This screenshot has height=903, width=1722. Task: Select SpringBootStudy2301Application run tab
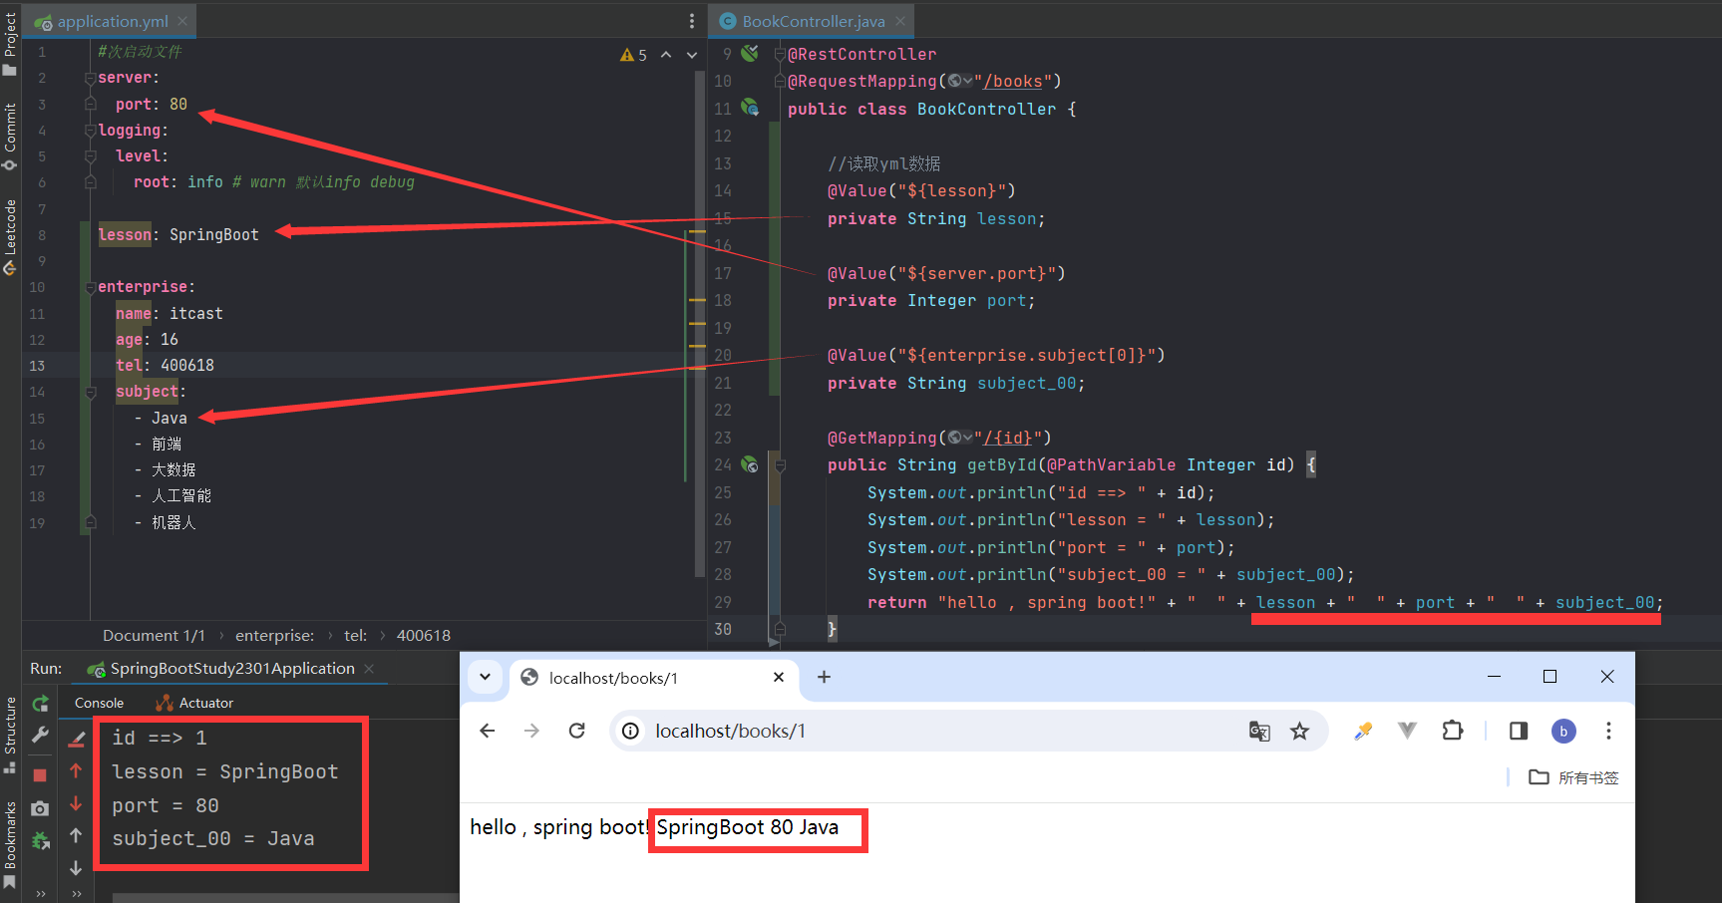229,668
